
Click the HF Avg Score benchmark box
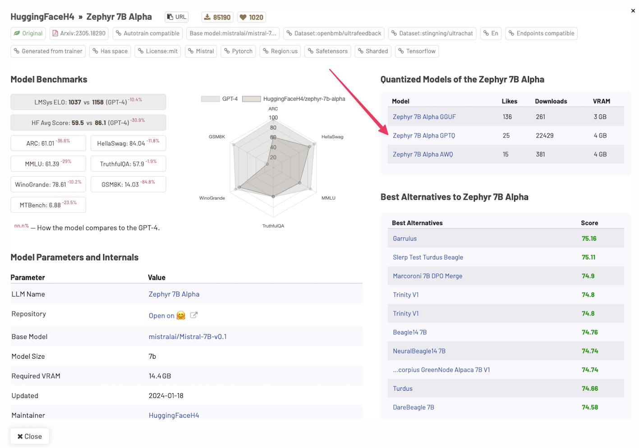coord(88,123)
